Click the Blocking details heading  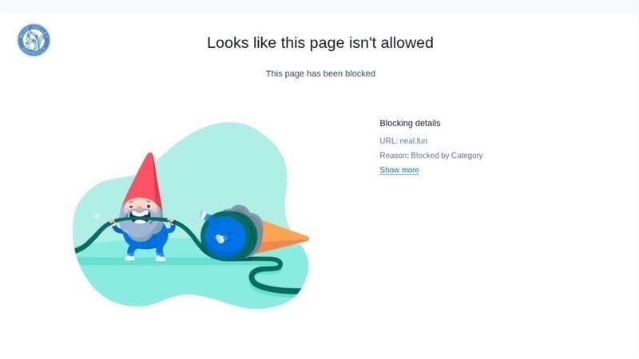tap(410, 124)
